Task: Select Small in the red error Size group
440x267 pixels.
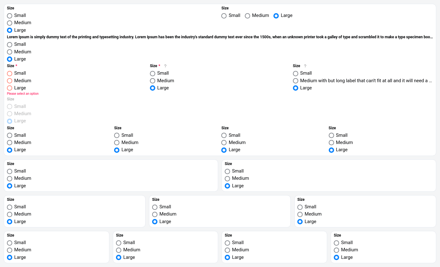Action: [10, 73]
